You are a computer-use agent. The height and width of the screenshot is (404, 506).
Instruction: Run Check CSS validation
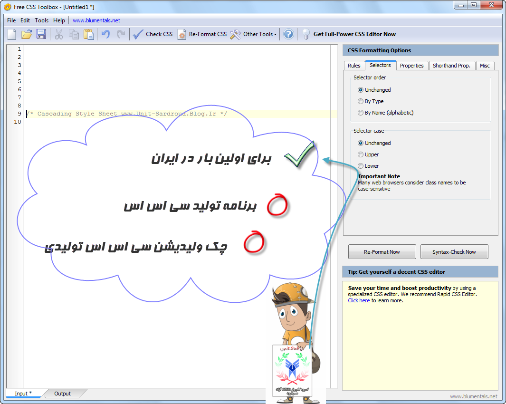point(152,34)
